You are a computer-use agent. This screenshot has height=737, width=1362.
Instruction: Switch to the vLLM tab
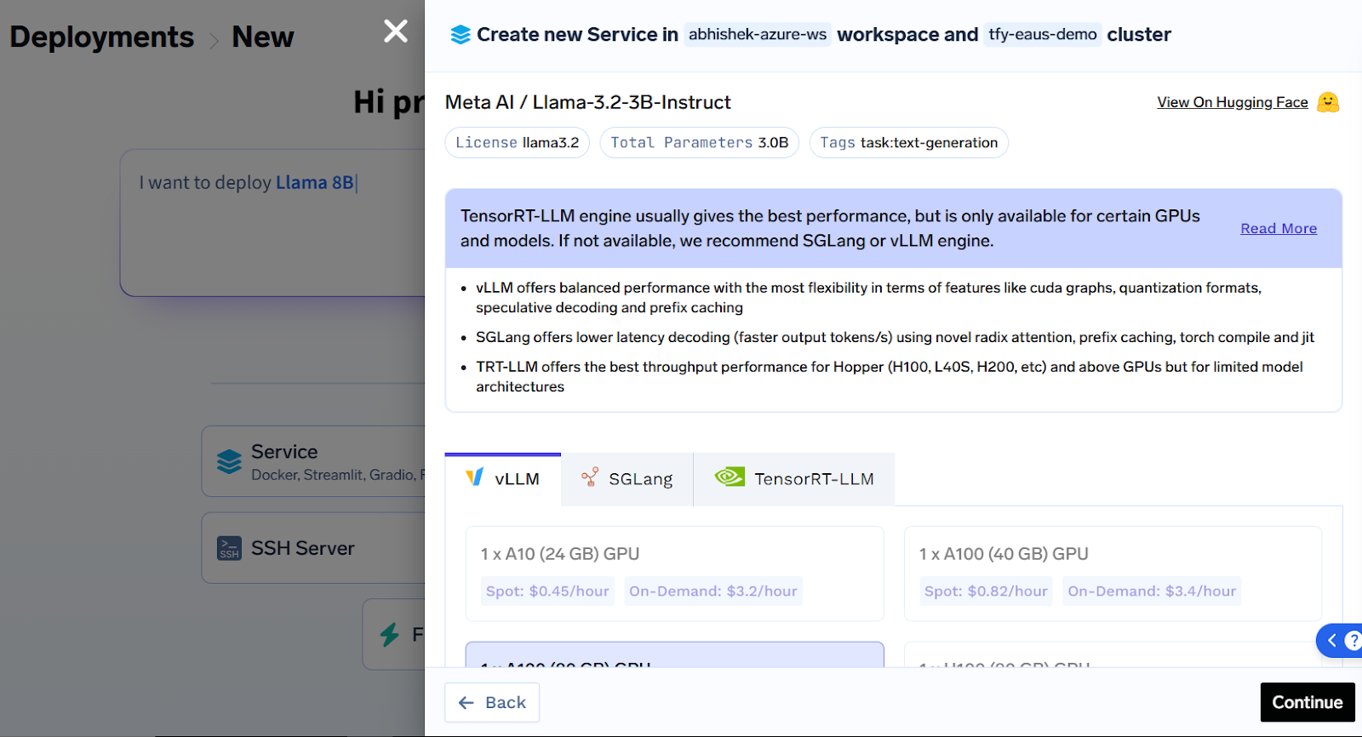503,479
